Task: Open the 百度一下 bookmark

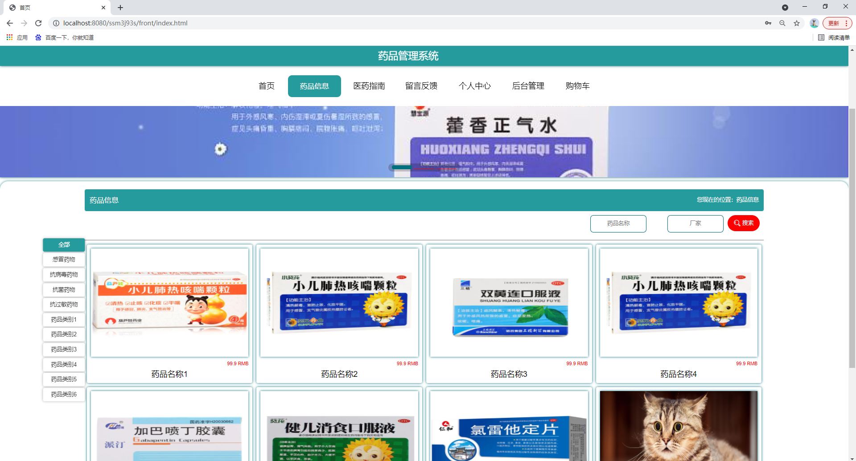Action: pyautogui.click(x=65, y=37)
